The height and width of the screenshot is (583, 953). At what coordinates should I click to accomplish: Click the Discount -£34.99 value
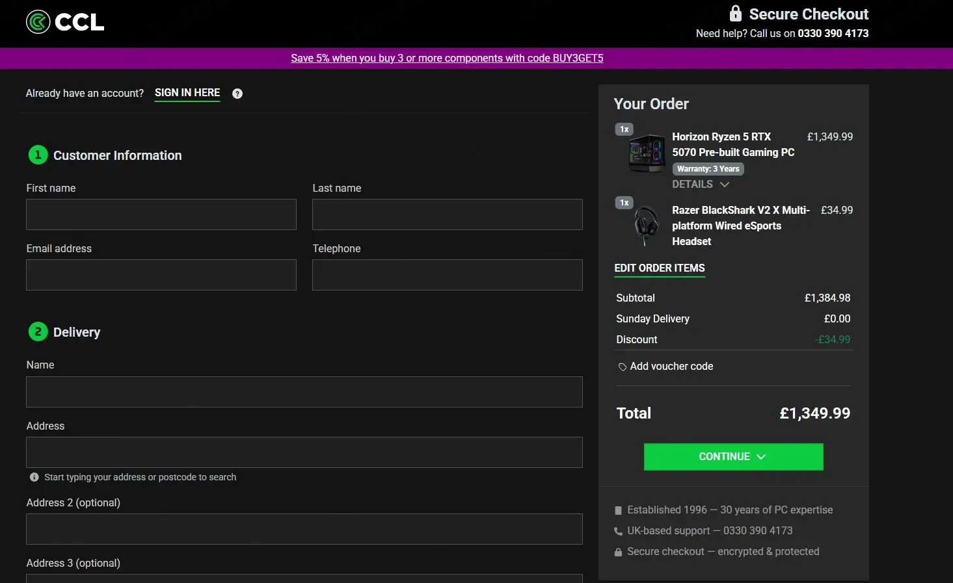[x=833, y=339]
